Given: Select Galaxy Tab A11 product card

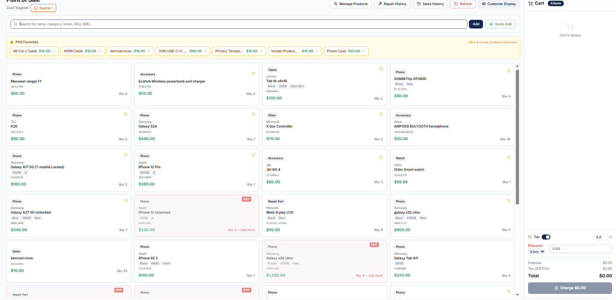Looking at the screenshot, I should pyautogui.click(x=452, y=261).
